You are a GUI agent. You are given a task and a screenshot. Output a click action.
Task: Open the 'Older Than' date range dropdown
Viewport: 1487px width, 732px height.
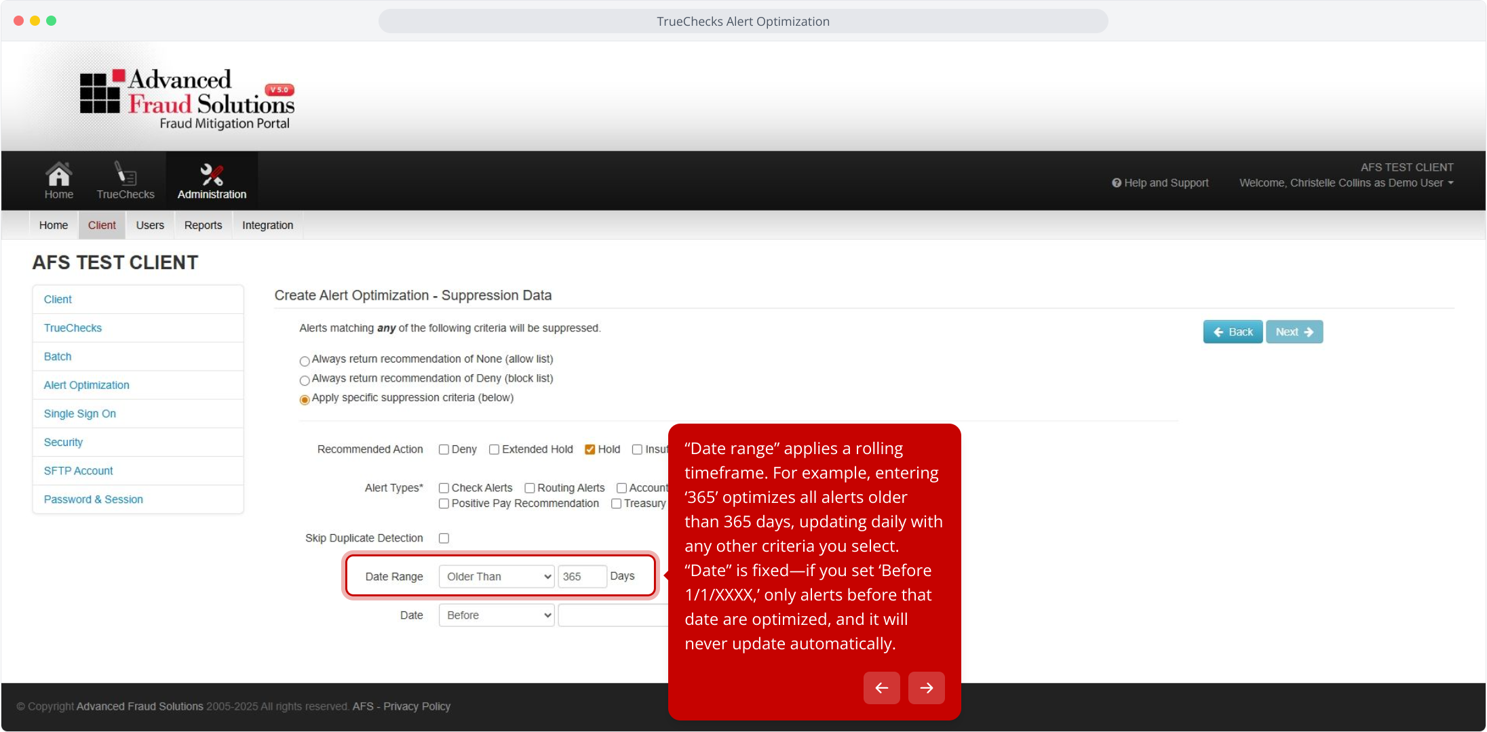pos(497,577)
